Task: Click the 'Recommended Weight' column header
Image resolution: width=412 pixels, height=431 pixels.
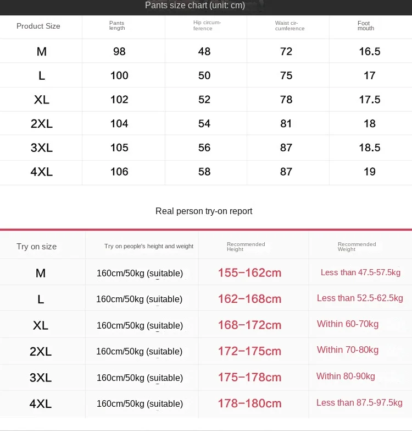Action: point(357,247)
